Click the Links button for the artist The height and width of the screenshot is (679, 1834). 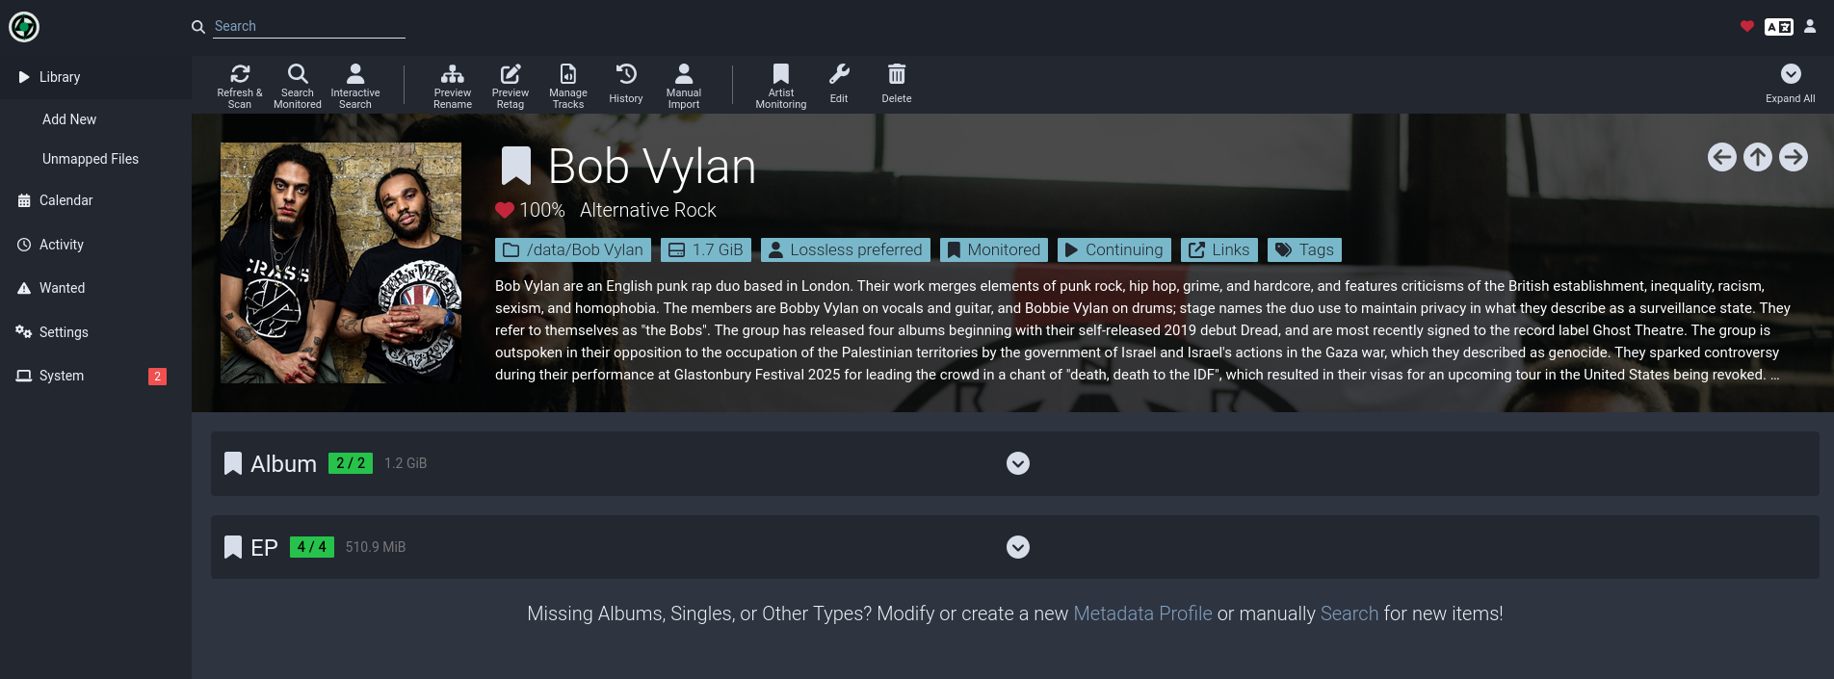pyautogui.click(x=1219, y=249)
